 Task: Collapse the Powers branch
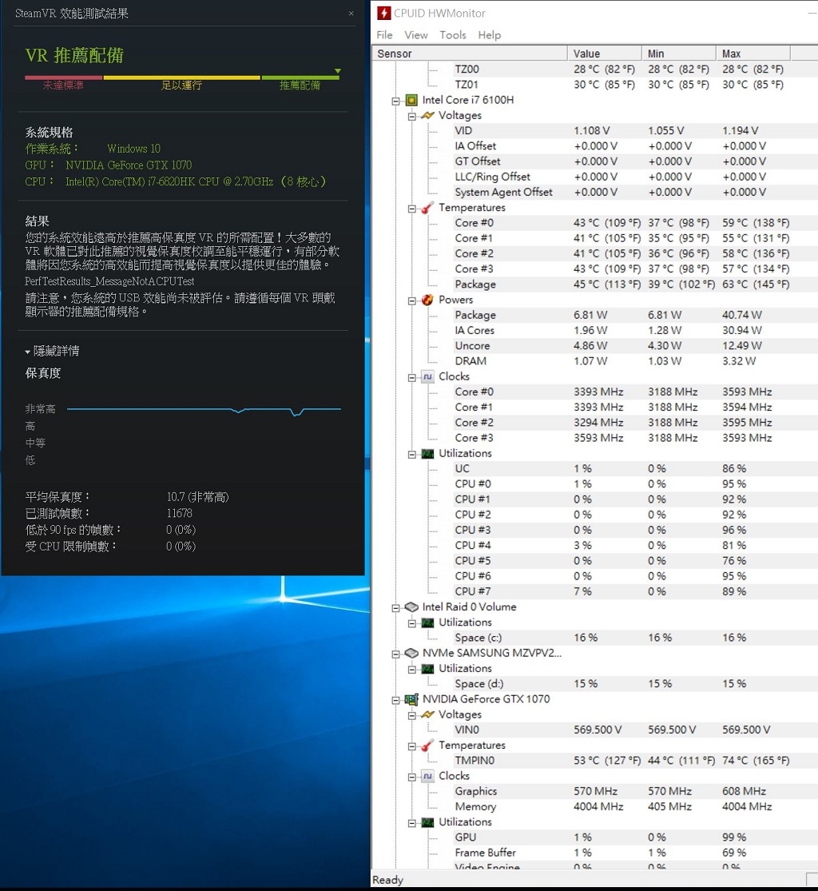(412, 300)
